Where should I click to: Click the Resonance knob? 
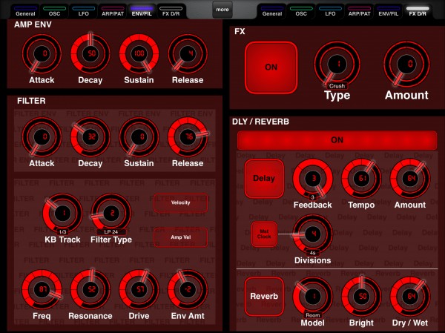(x=90, y=289)
